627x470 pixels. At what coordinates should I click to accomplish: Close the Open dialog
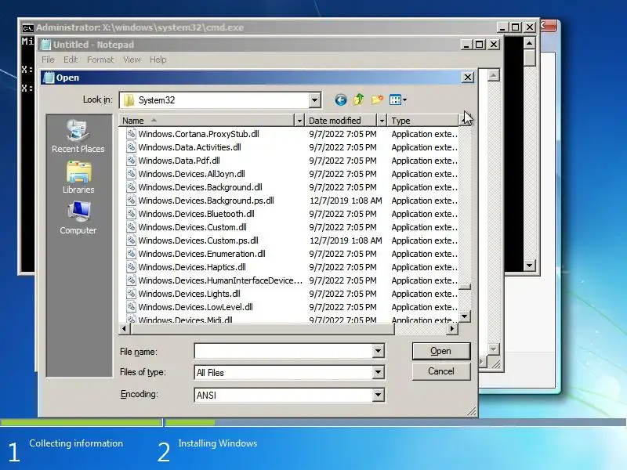(x=467, y=77)
